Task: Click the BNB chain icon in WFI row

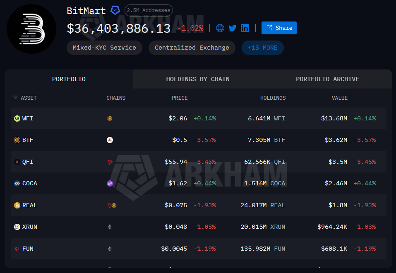Action: click(x=110, y=118)
